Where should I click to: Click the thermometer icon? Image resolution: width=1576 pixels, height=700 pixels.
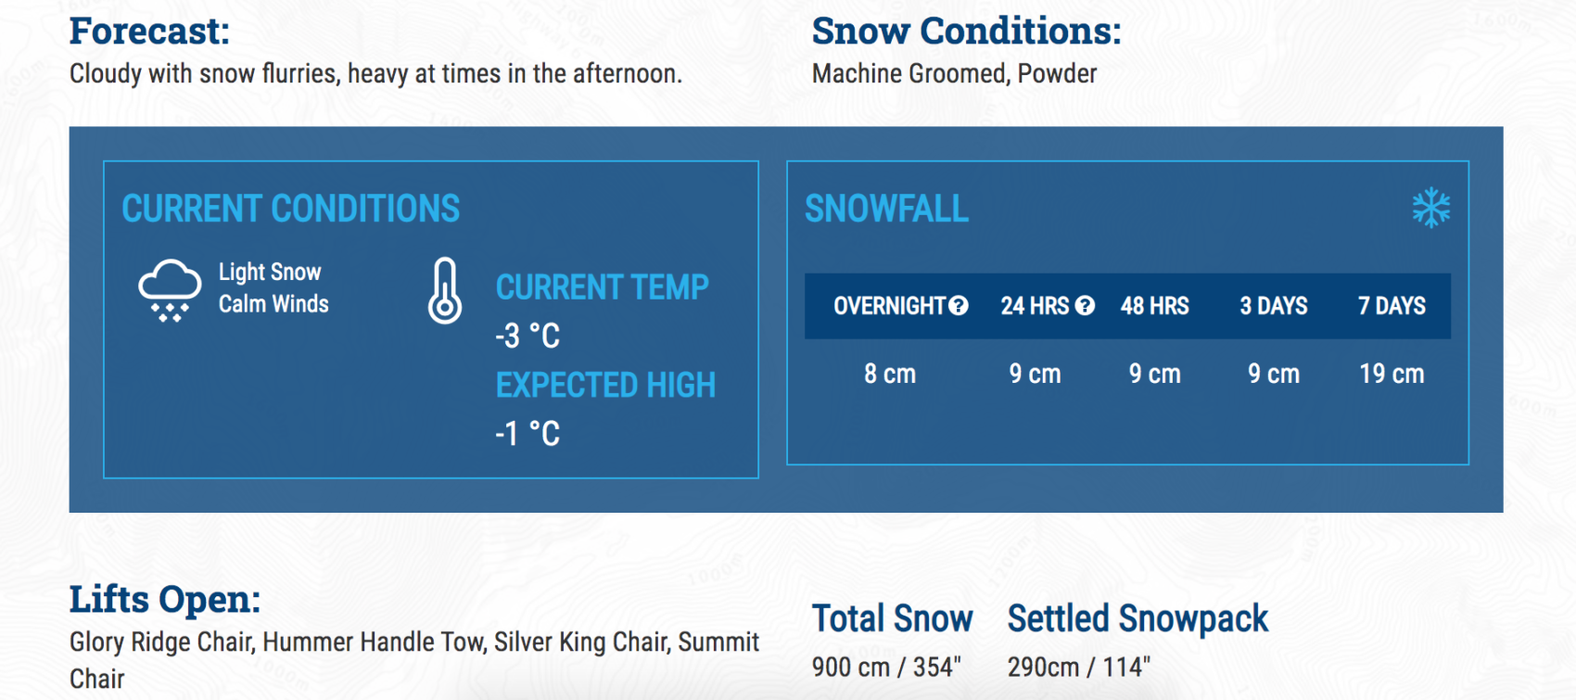(445, 290)
